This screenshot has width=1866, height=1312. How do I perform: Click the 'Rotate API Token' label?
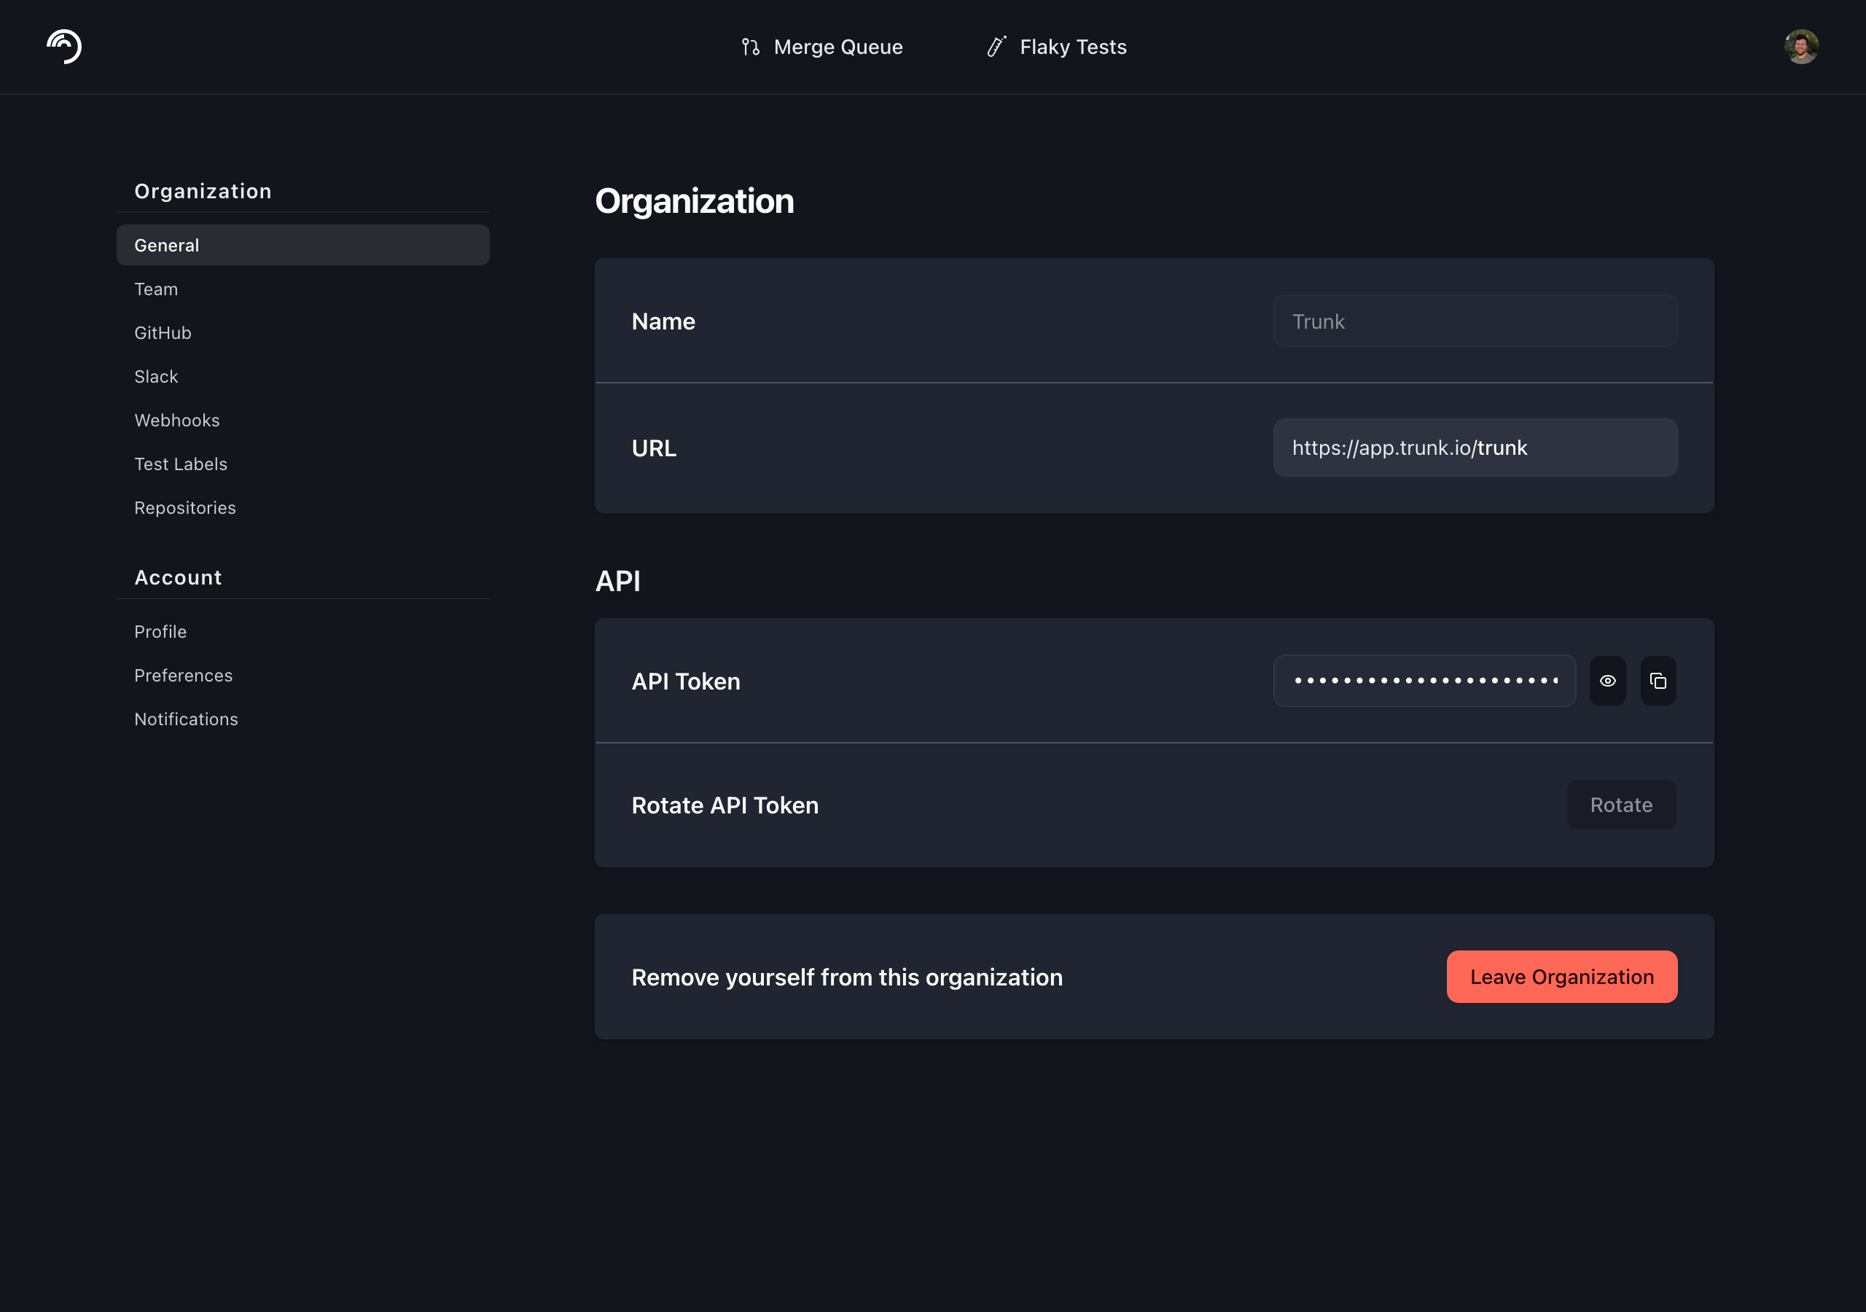coord(725,805)
